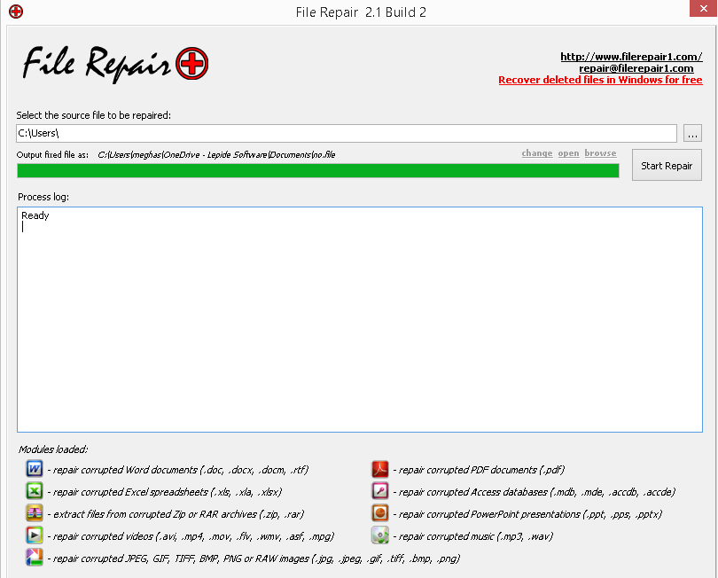Click the title bar app icon
This screenshot has height=578, width=718.
pos(16,12)
